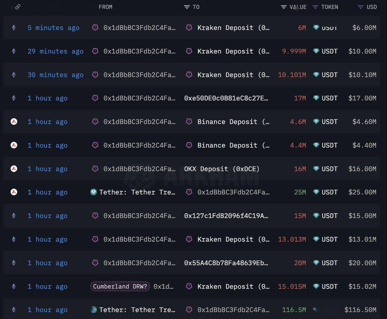The height and width of the screenshot is (319, 387).
Task: Open Kraken Deposit recipient on the 9.999M row
Action: [x=233, y=51]
